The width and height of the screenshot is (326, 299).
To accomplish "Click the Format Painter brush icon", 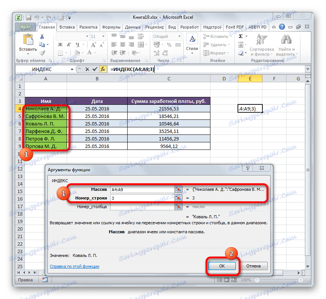I will (42, 53).
